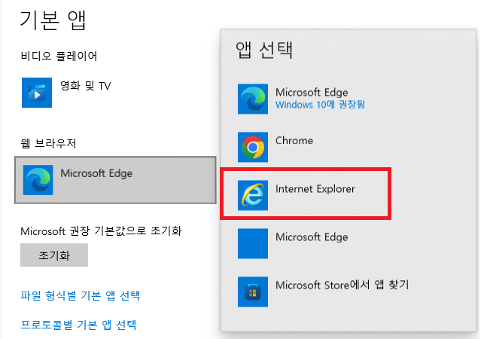Screen dimensions: 484x339
Task: Click the Microsoft Edge icon under 웹 브라우저
Action: point(38,180)
